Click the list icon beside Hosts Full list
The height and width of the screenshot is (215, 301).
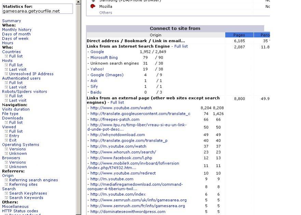click(6, 65)
